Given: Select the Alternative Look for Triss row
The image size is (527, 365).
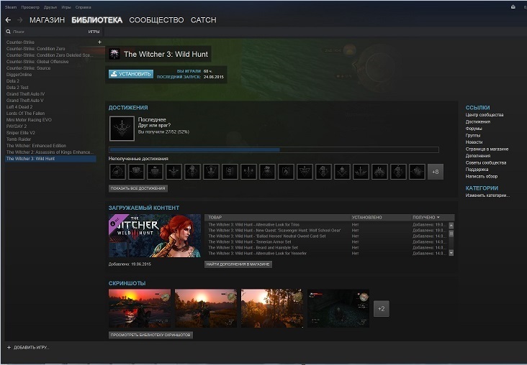Looking at the screenshot, I should [326, 225].
